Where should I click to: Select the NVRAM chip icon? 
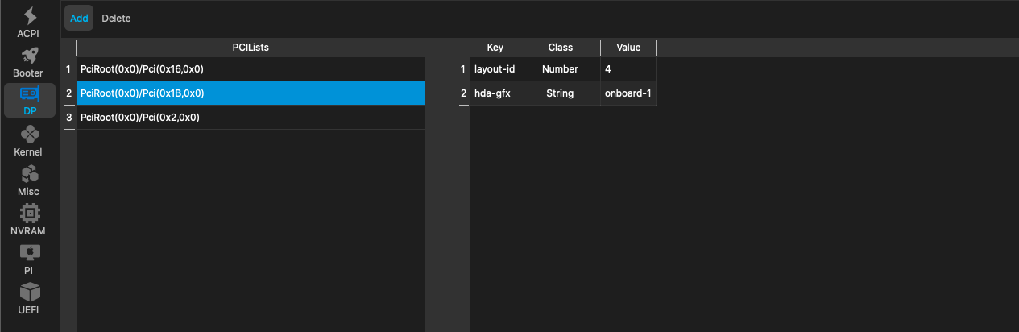click(29, 213)
